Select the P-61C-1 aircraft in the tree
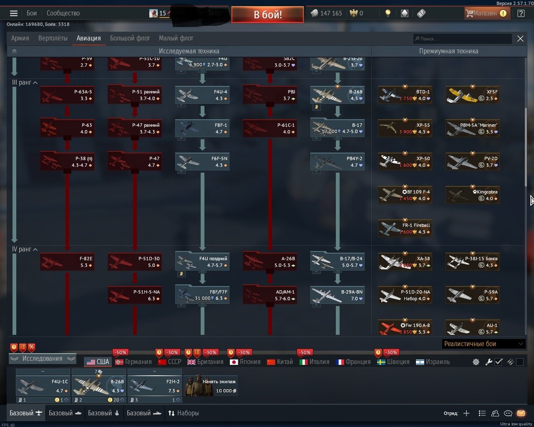This screenshot has height=427, width=534. coord(270,128)
